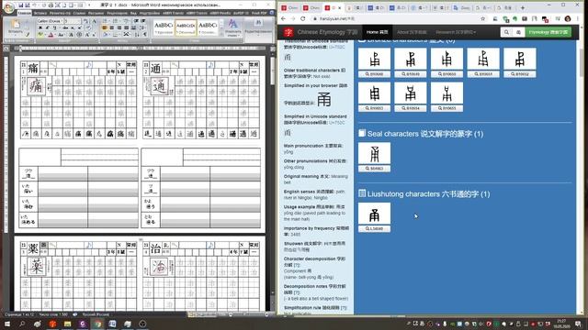Open the Change Styles dropdown in Word

pos(232,28)
